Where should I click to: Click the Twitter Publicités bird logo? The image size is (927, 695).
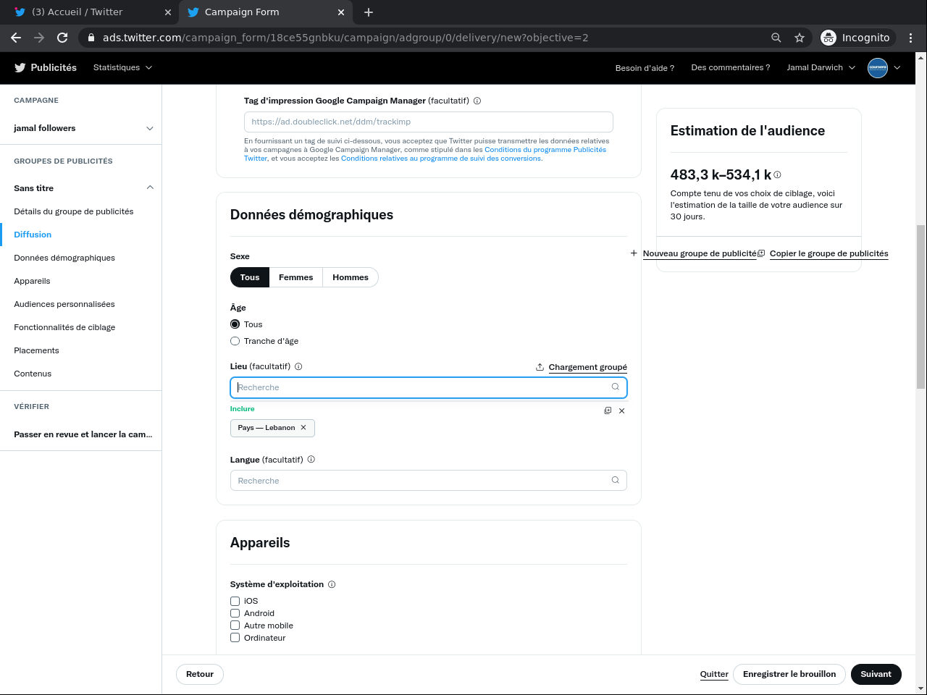pos(20,67)
